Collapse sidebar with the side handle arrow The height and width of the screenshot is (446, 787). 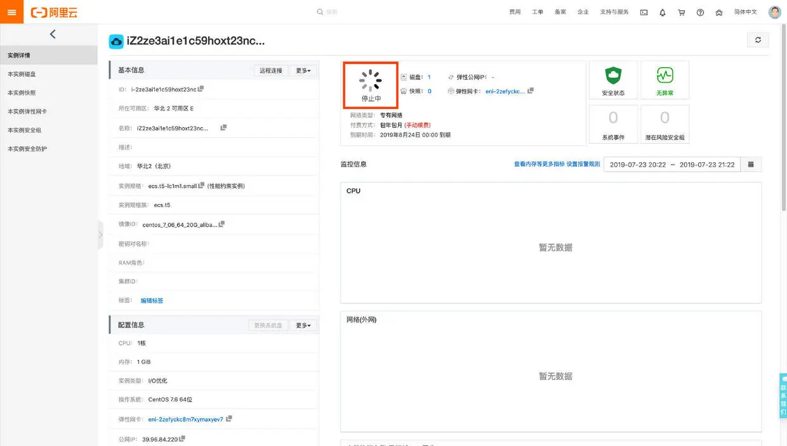coord(100,235)
